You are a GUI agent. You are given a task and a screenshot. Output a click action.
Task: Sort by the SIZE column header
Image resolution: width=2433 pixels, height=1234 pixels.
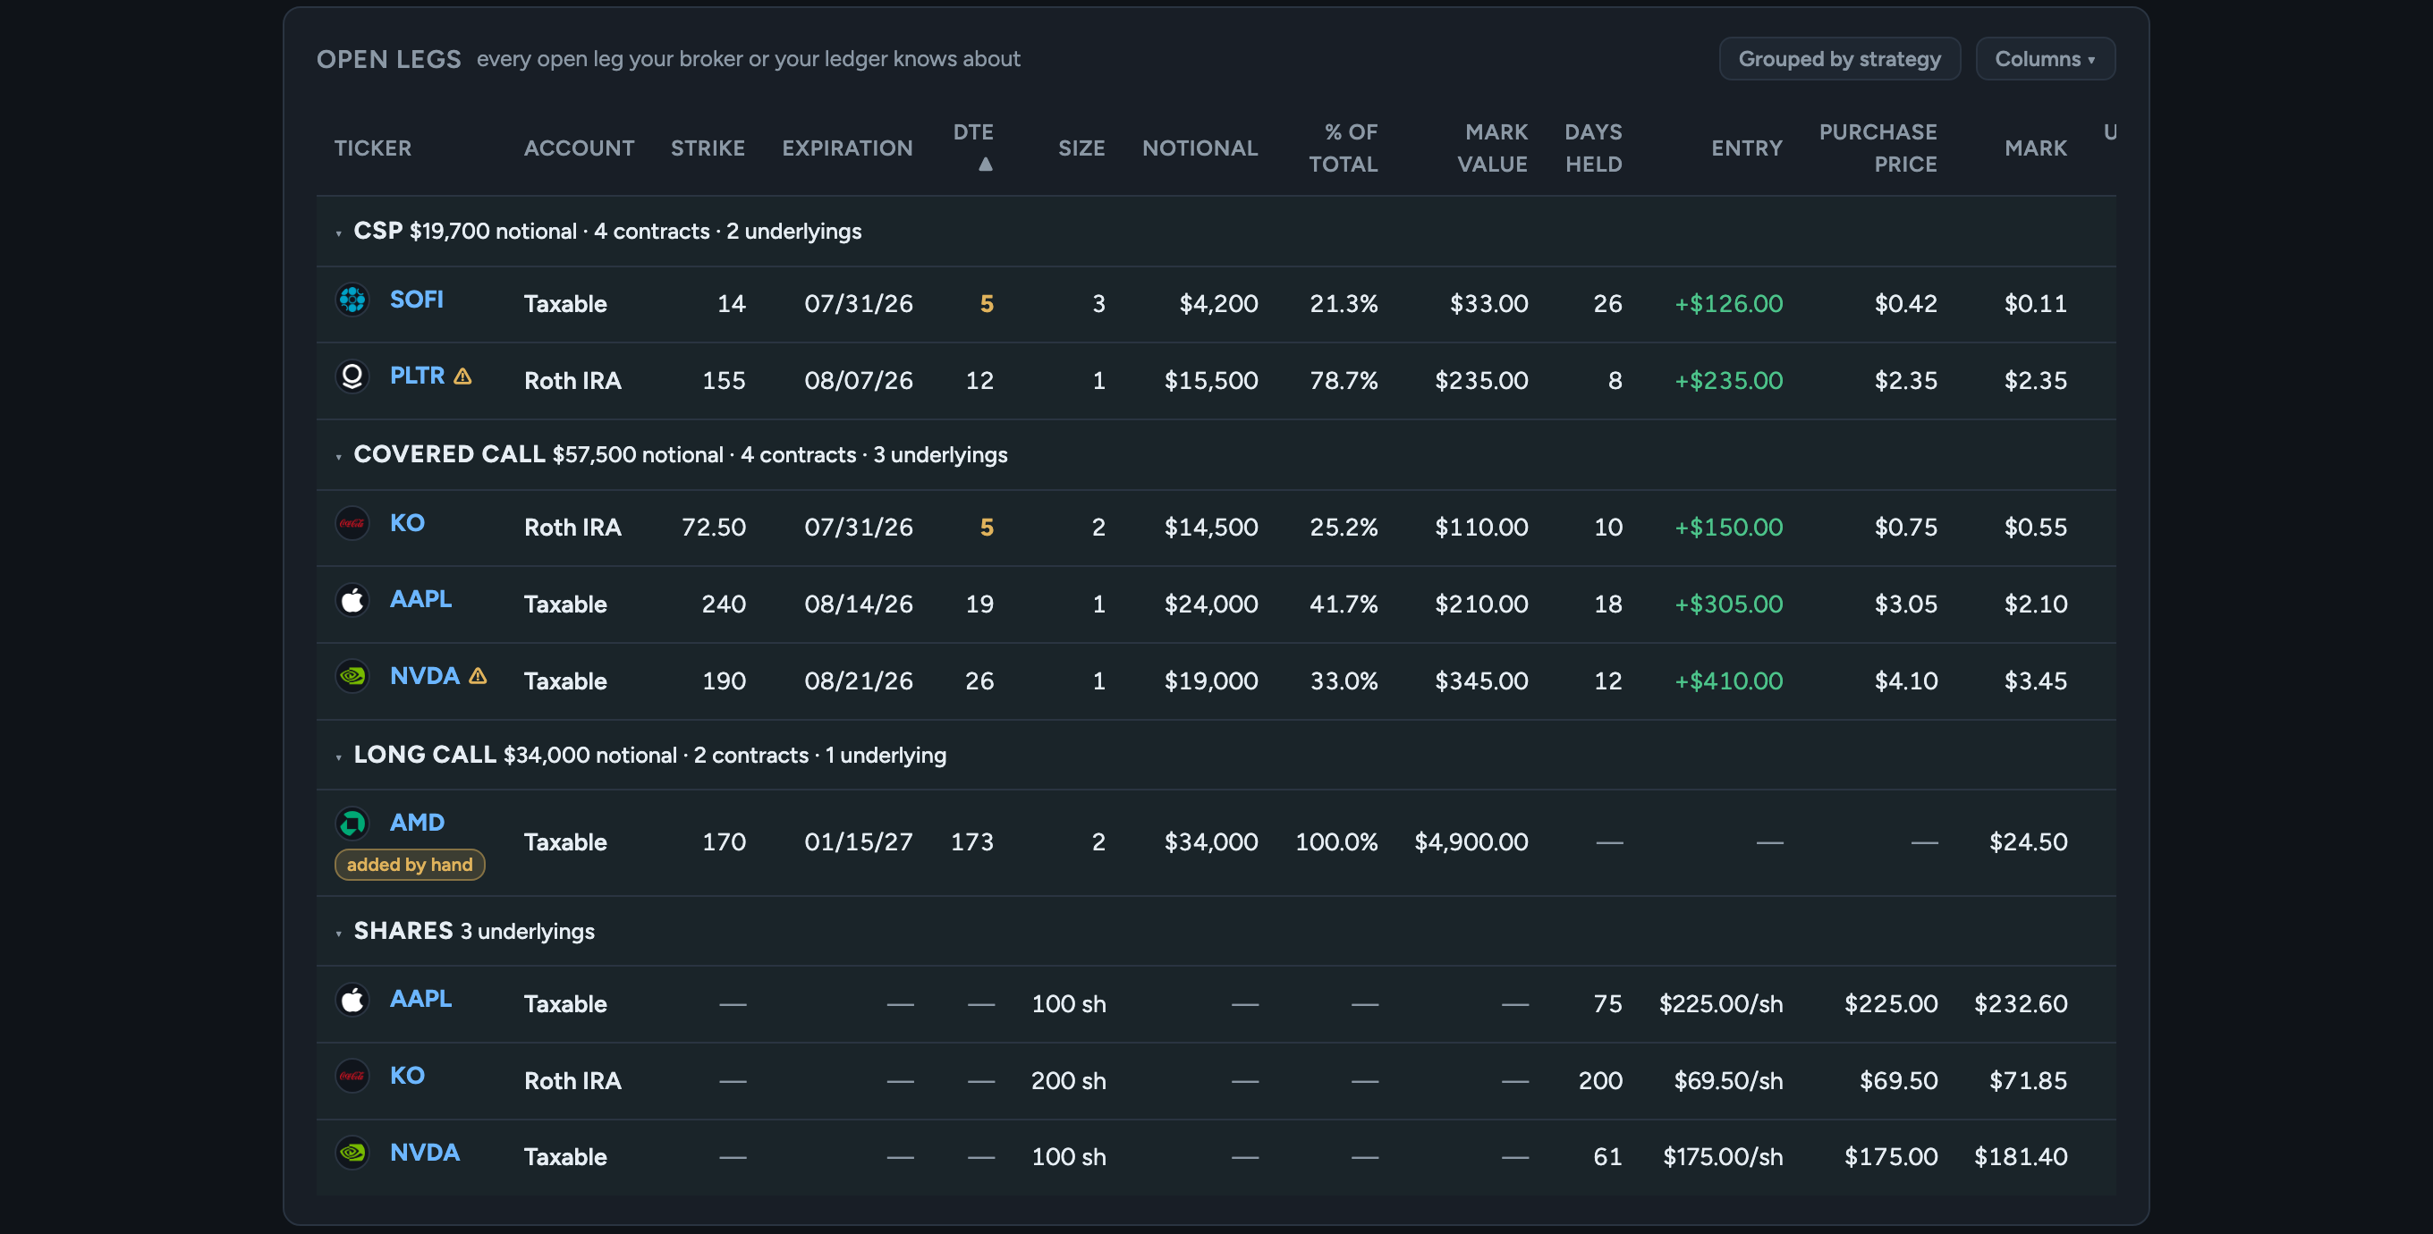(1081, 148)
